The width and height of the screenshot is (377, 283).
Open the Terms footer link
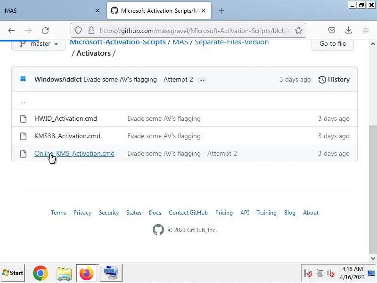[x=58, y=213]
